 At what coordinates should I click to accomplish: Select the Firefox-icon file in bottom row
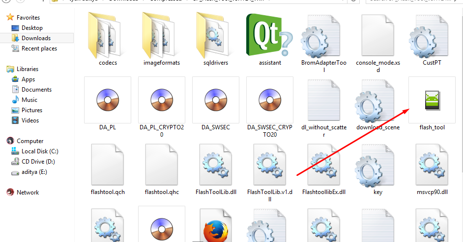(x=216, y=225)
